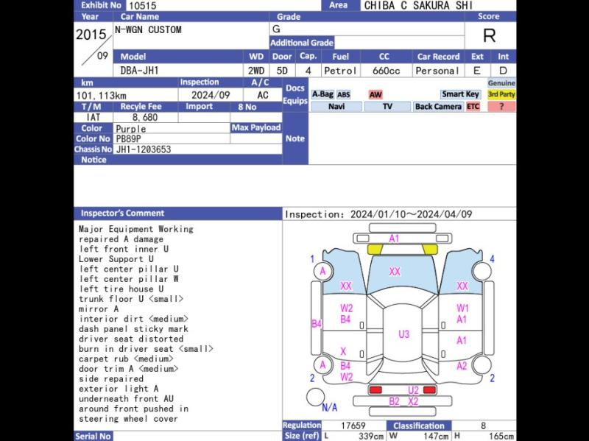Click the A-Bag equipment badge

click(322, 94)
